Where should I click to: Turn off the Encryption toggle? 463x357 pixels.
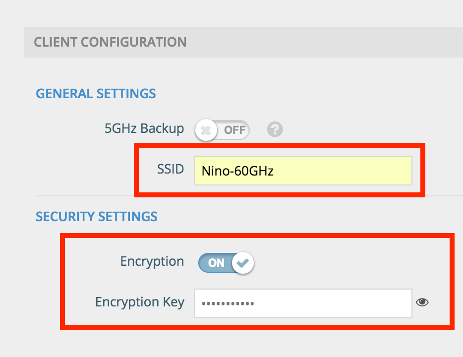coord(226,262)
